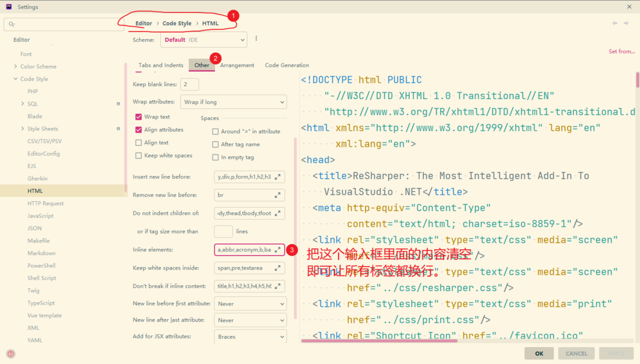
Task: Click the OK button
Action: click(x=539, y=353)
